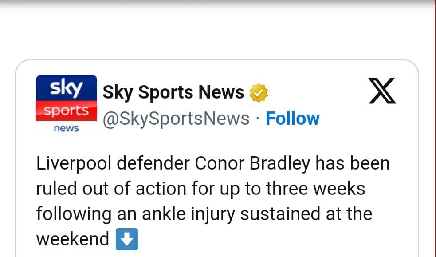Click the word Liverpool in the tweet

click(74, 163)
